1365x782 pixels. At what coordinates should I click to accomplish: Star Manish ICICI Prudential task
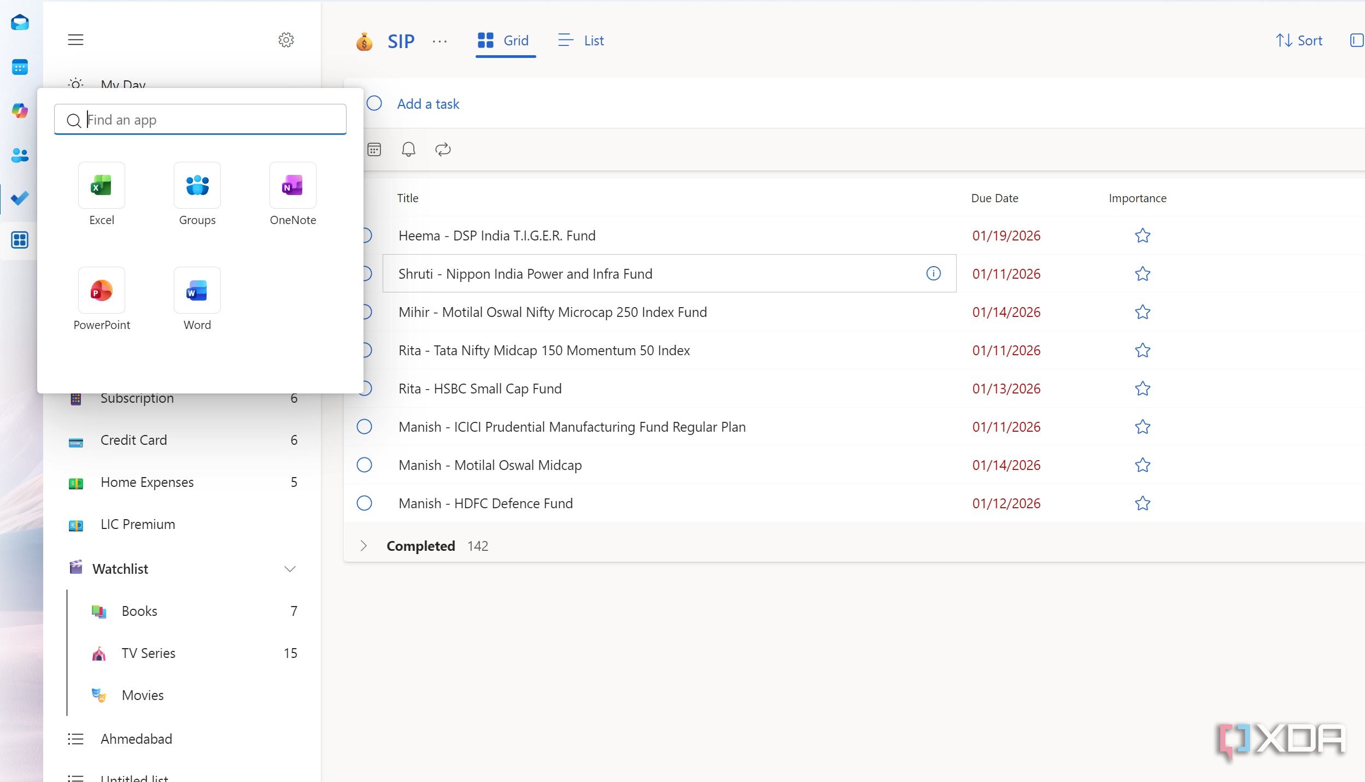coord(1143,427)
